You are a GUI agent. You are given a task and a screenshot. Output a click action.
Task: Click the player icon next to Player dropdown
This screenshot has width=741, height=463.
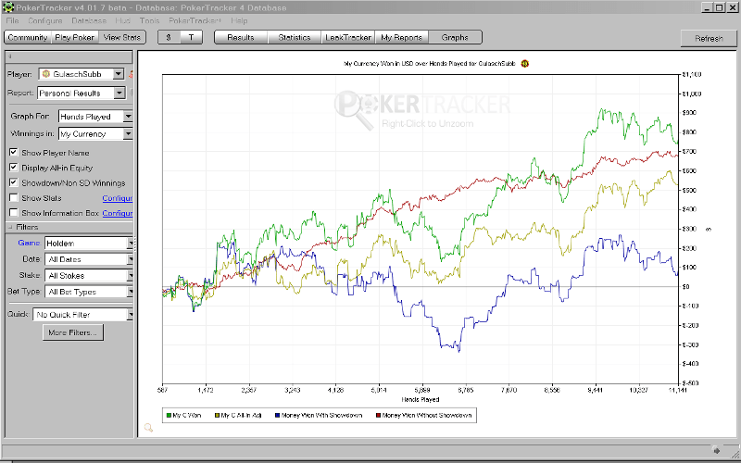coord(132,74)
